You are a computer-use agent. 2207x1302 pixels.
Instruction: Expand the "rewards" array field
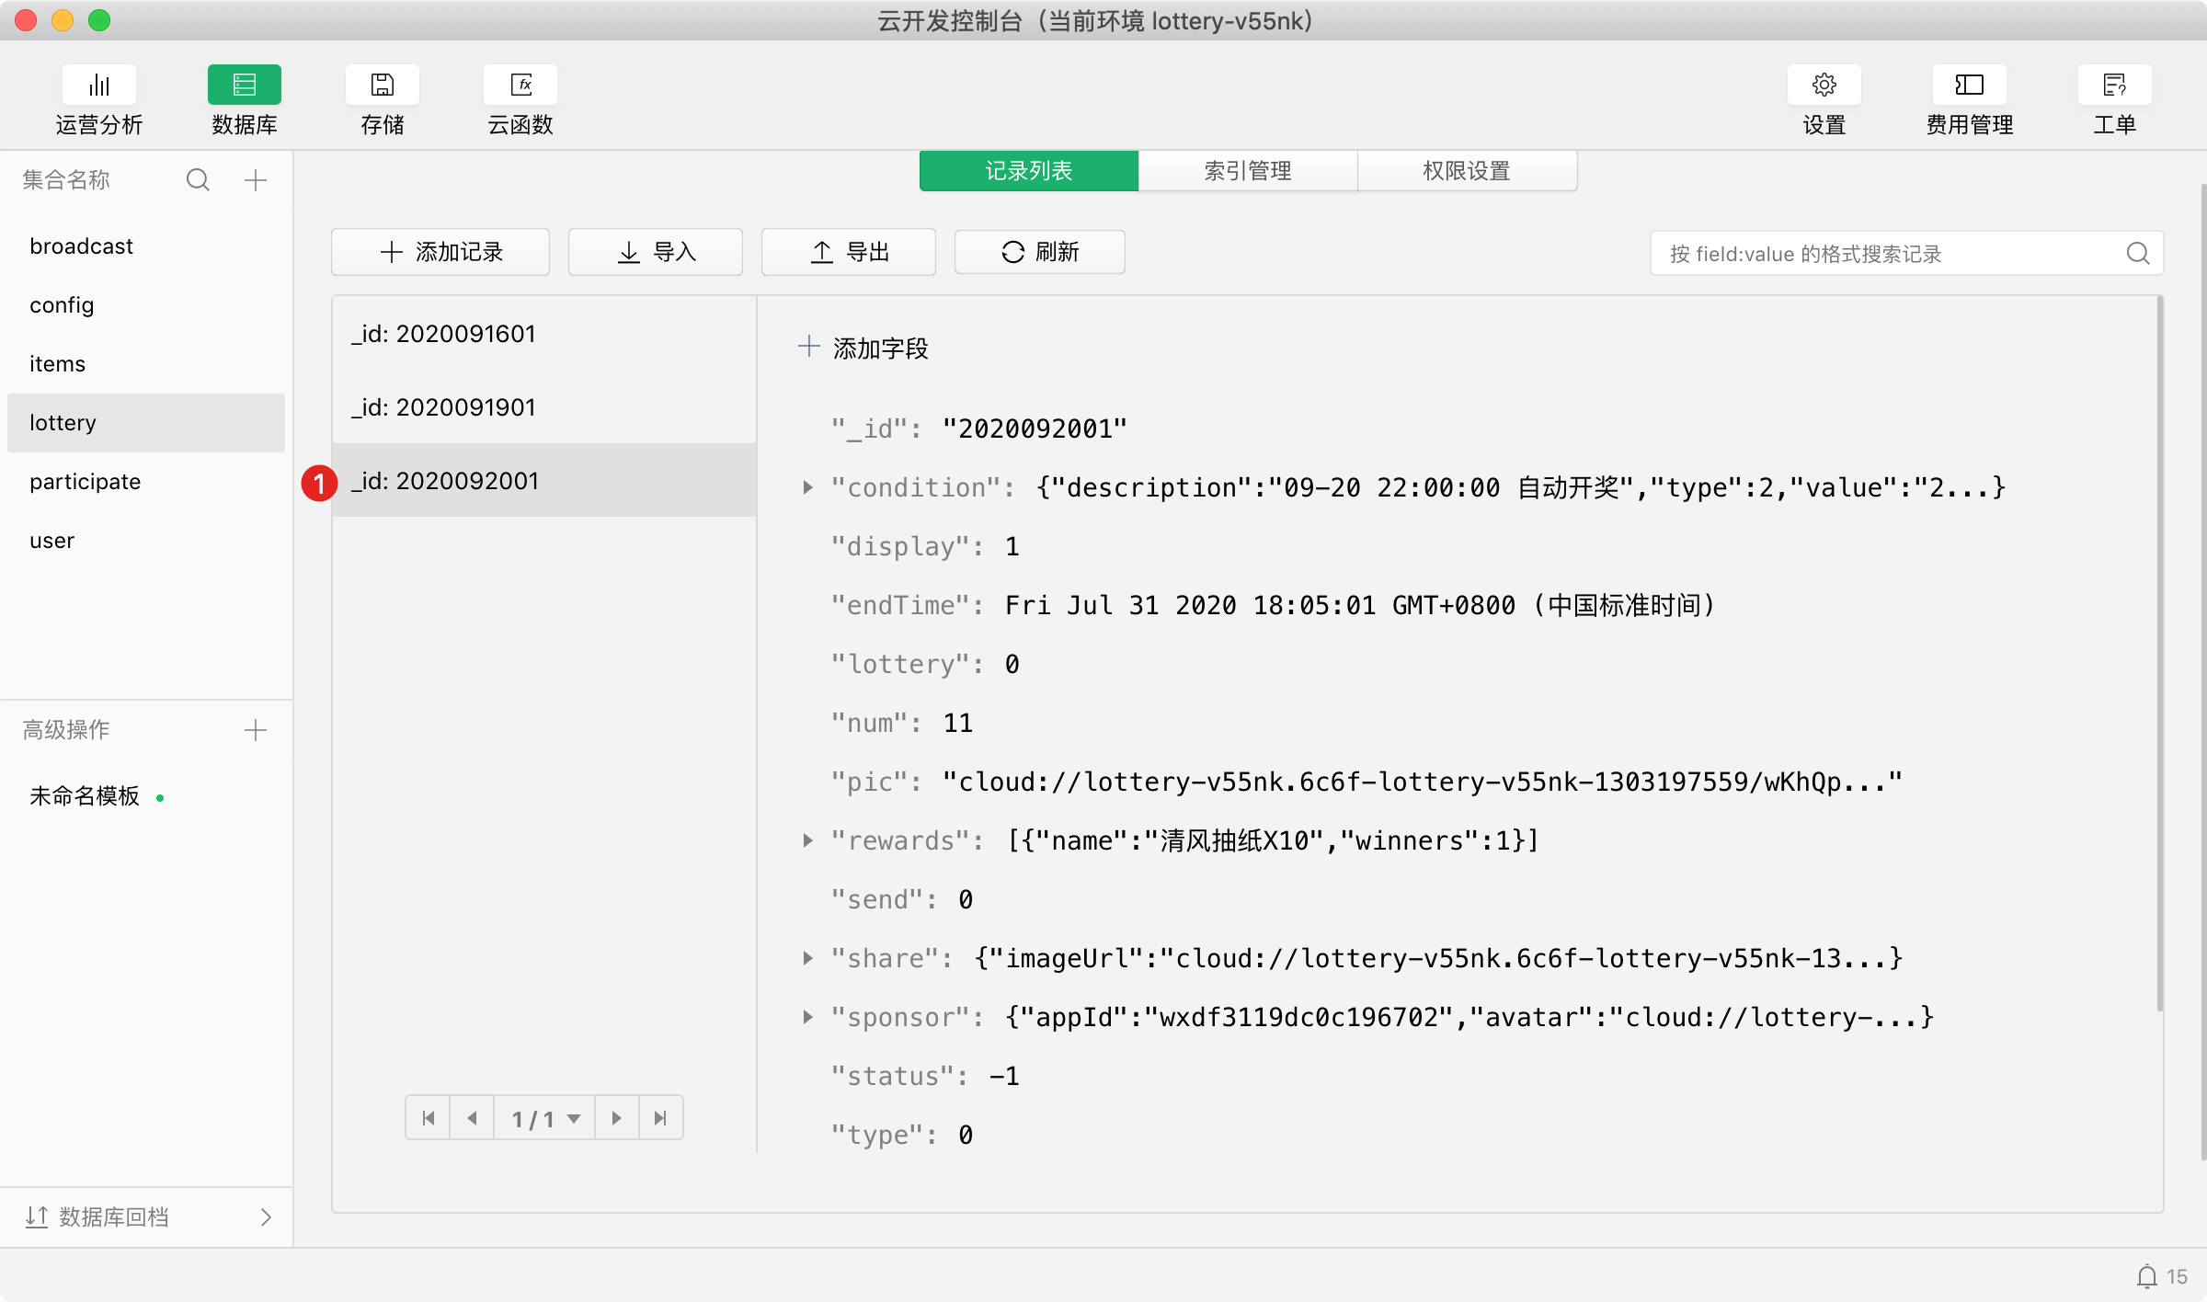pos(807,840)
